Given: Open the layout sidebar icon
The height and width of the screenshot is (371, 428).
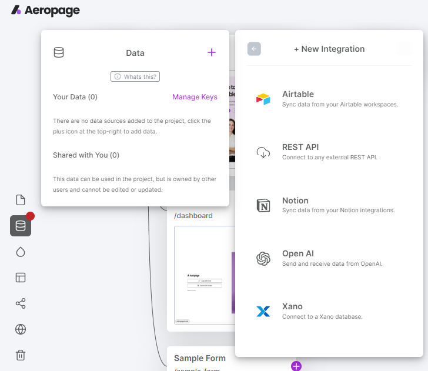Looking at the screenshot, I should point(21,278).
